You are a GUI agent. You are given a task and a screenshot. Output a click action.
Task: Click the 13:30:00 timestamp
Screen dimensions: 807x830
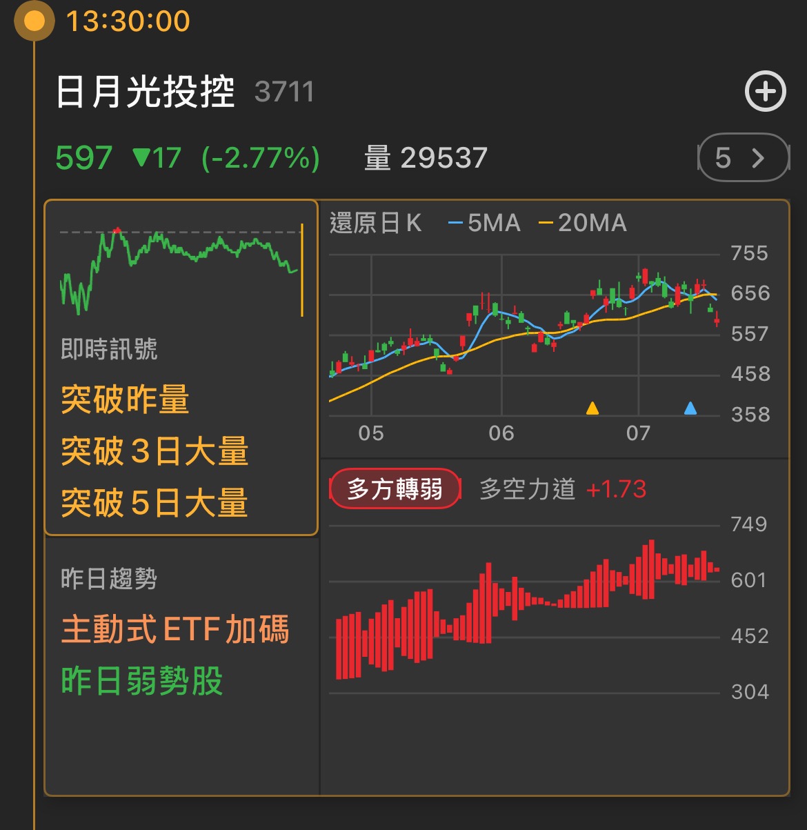pos(128,21)
